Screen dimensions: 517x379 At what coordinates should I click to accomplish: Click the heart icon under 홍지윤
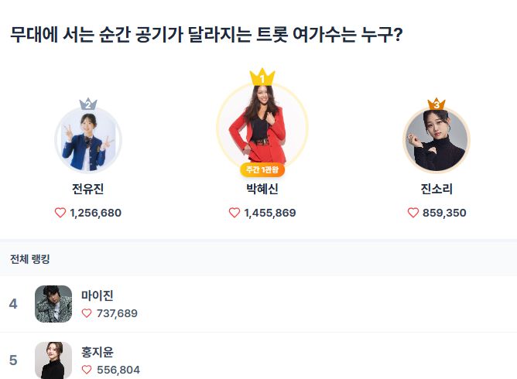pos(87,370)
